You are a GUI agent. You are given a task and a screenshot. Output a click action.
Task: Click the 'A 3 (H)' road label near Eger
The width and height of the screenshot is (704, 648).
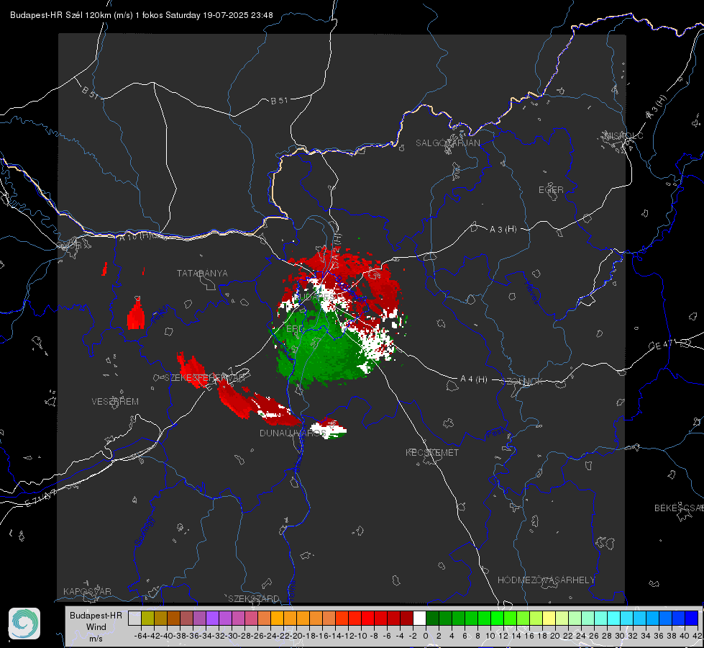pyautogui.click(x=503, y=230)
